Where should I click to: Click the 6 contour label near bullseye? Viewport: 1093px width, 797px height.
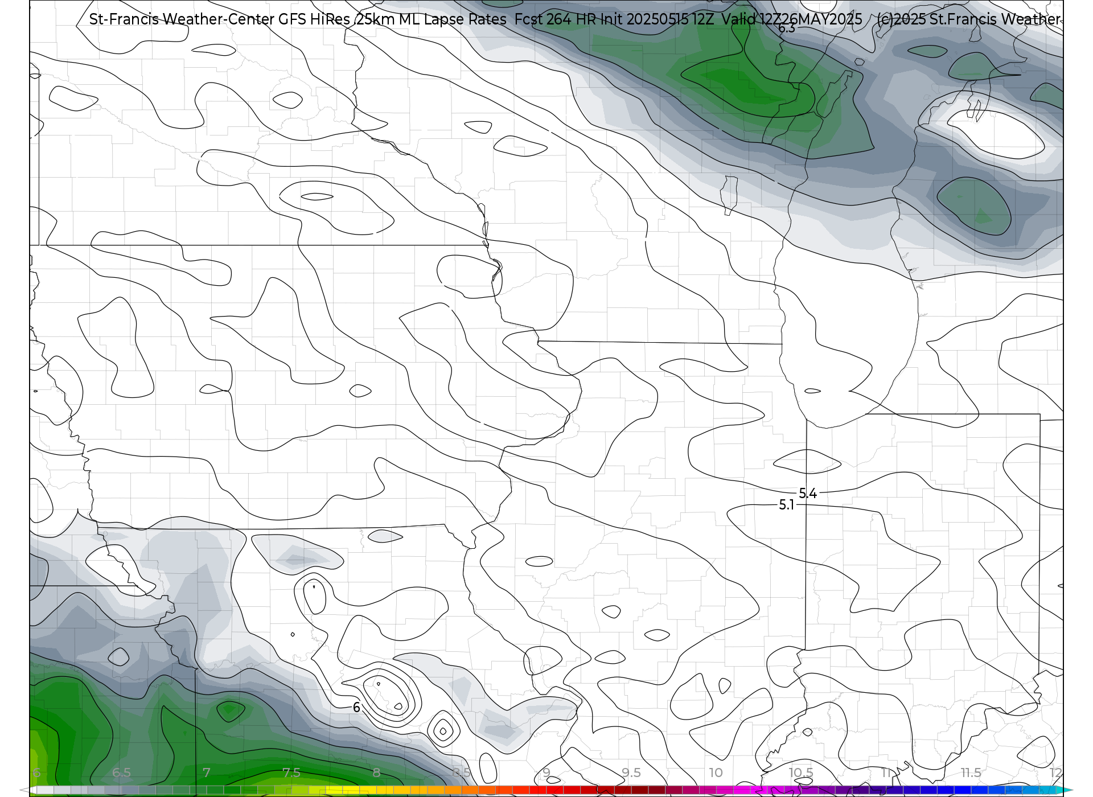[x=356, y=708]
